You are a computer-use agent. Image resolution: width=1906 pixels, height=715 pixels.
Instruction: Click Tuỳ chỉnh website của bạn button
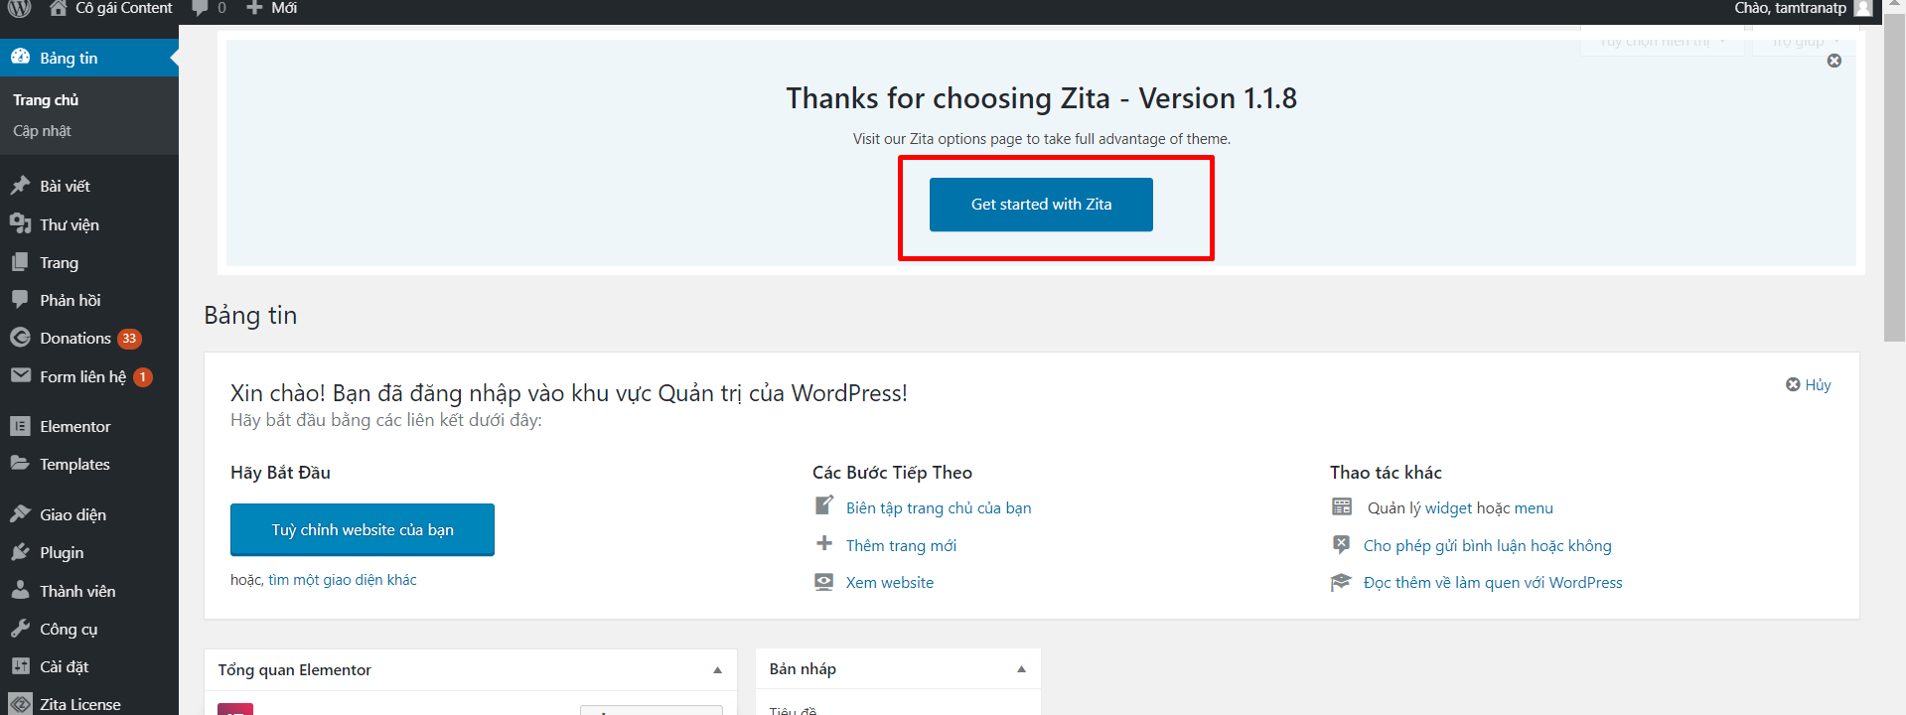363,530
